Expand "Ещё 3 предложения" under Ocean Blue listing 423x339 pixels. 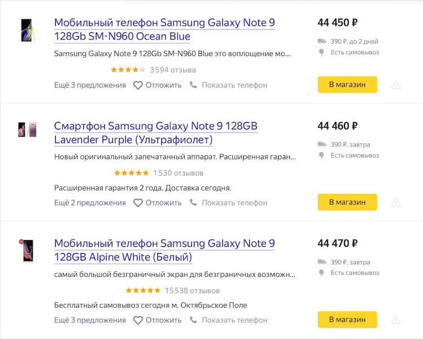pos(90,85)
